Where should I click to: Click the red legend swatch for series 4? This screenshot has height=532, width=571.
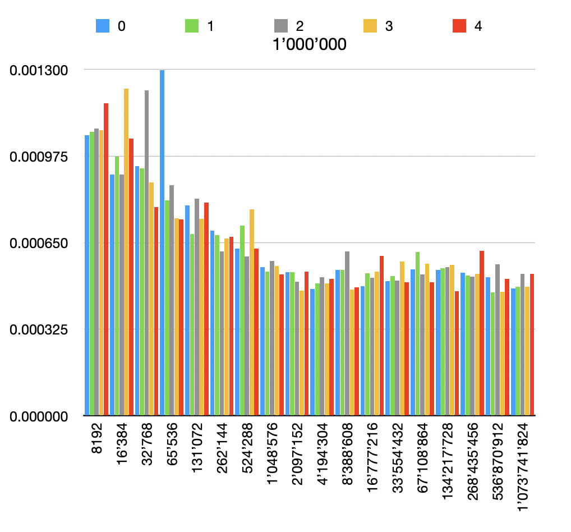pyautogui.click(x=459, y=26)
